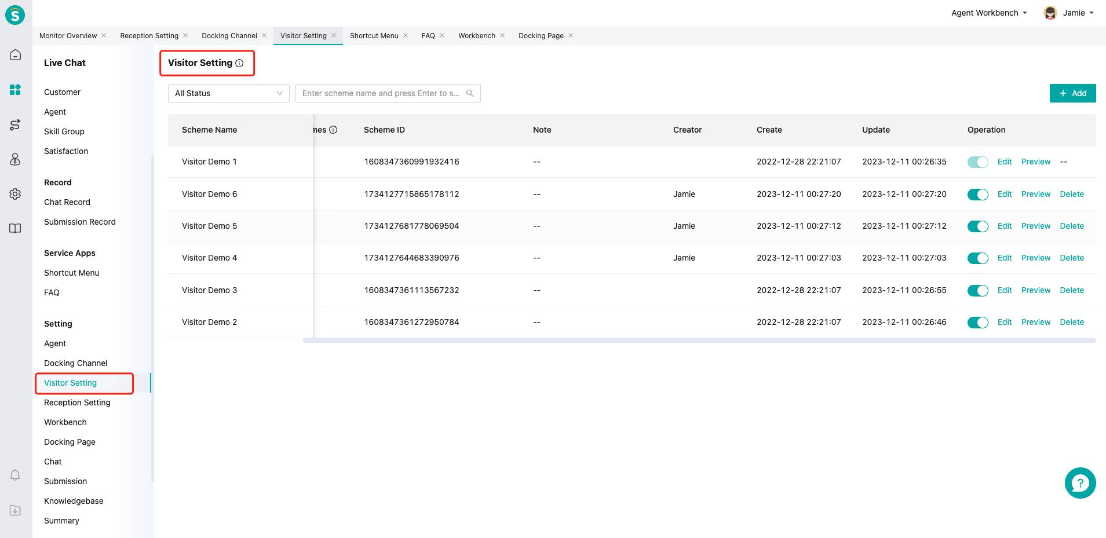
Task: Open the agent person icon in sidebar
Action: point(16,159)
